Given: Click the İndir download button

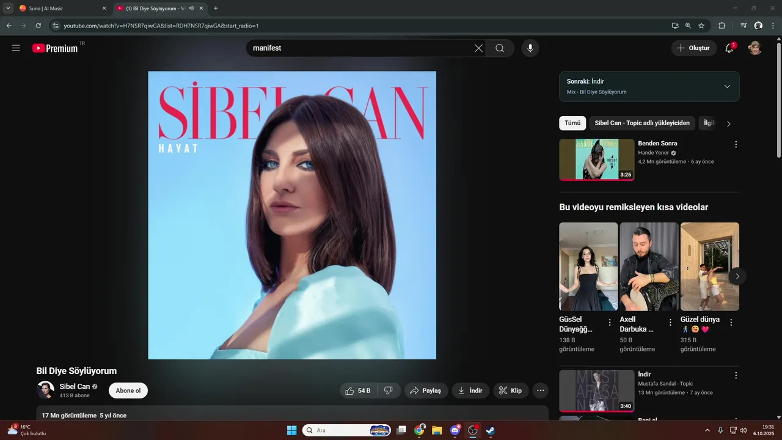Looking at the screenshot, I should 470,391.
